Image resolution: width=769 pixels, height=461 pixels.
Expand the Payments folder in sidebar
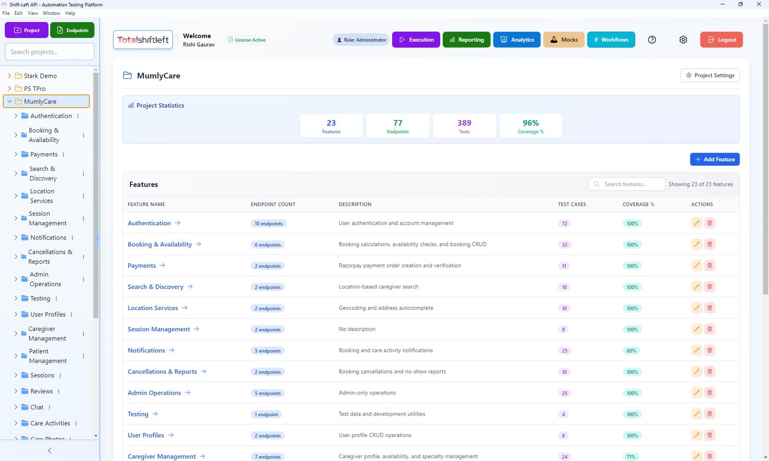pyautogui.click(x=15, y=155)
